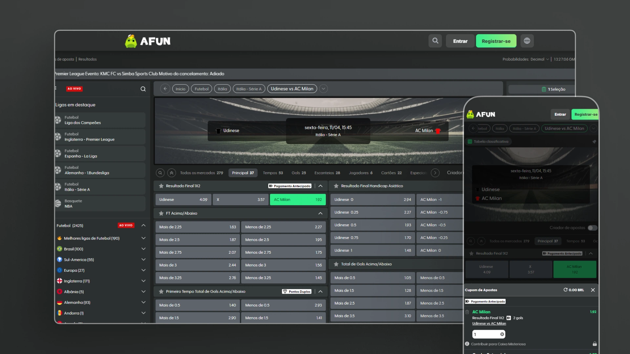The height and width of the screenshot is (354, 630).
Task: Close the Cupom de Apostas panel
Action: tap(593, 290)
